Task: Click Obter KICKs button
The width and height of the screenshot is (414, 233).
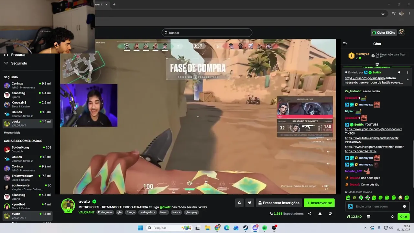Action: point(384,32)
